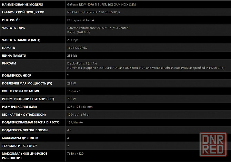231x162 pixels.
Task: Click the 256-bit memory bus value
Action: [72, 56]
